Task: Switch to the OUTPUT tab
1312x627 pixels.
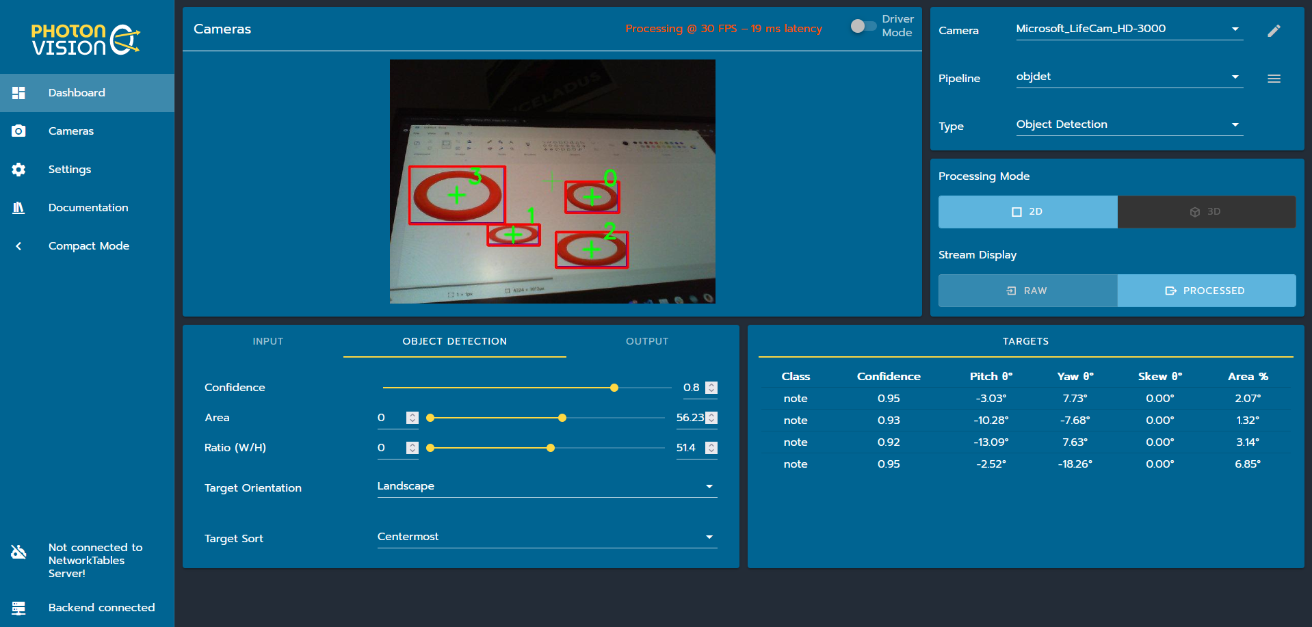Action: click(647, 341)
